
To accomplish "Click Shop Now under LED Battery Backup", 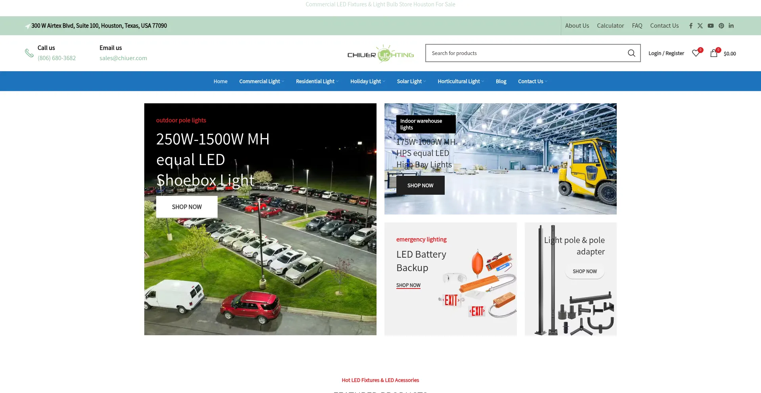I will 408,285.
